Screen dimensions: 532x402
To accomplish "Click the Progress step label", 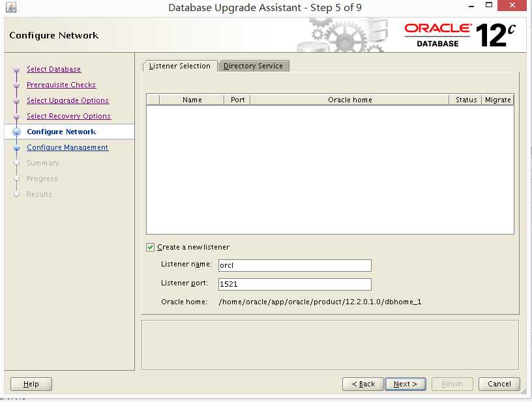I will (42, 179).
